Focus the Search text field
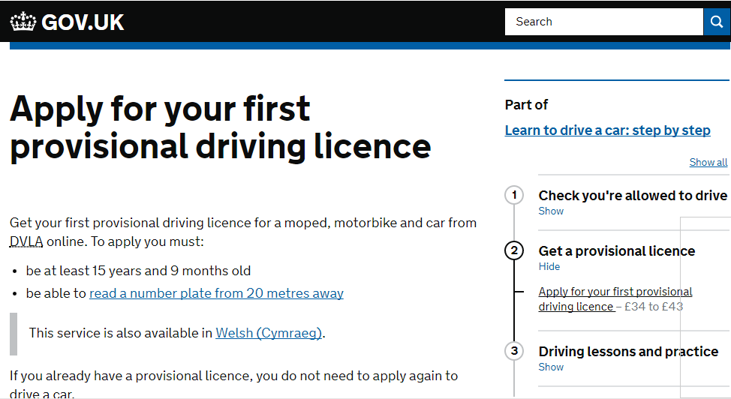The image size is (731, 399). [x=603, y=22]
